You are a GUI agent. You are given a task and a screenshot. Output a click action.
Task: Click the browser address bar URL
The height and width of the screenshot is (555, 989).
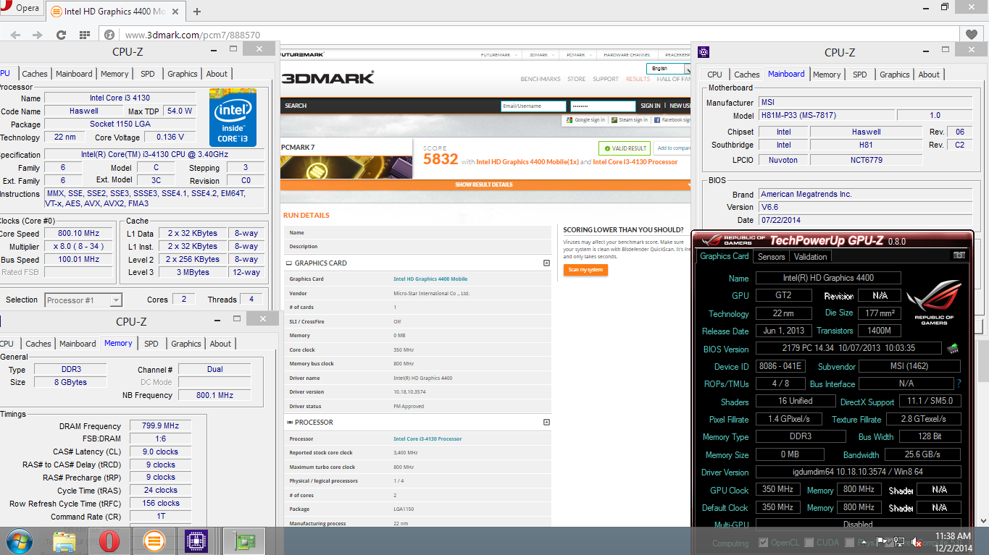pos(193,35)
